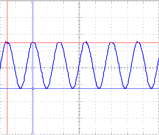Select the red vertical cursor line
Image resolution: width=159 pixels, height=135 pixels.
(7, 67)
